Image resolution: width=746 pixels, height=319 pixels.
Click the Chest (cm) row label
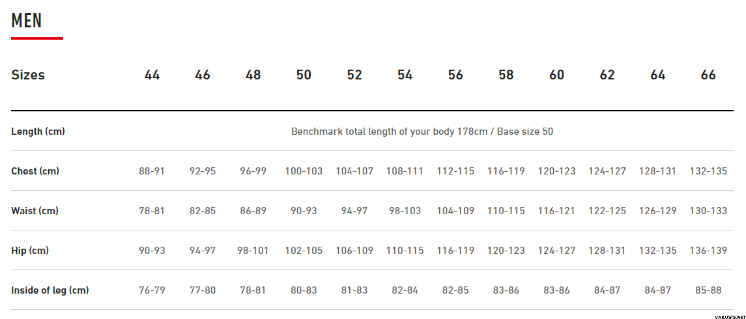pos(35,171)
